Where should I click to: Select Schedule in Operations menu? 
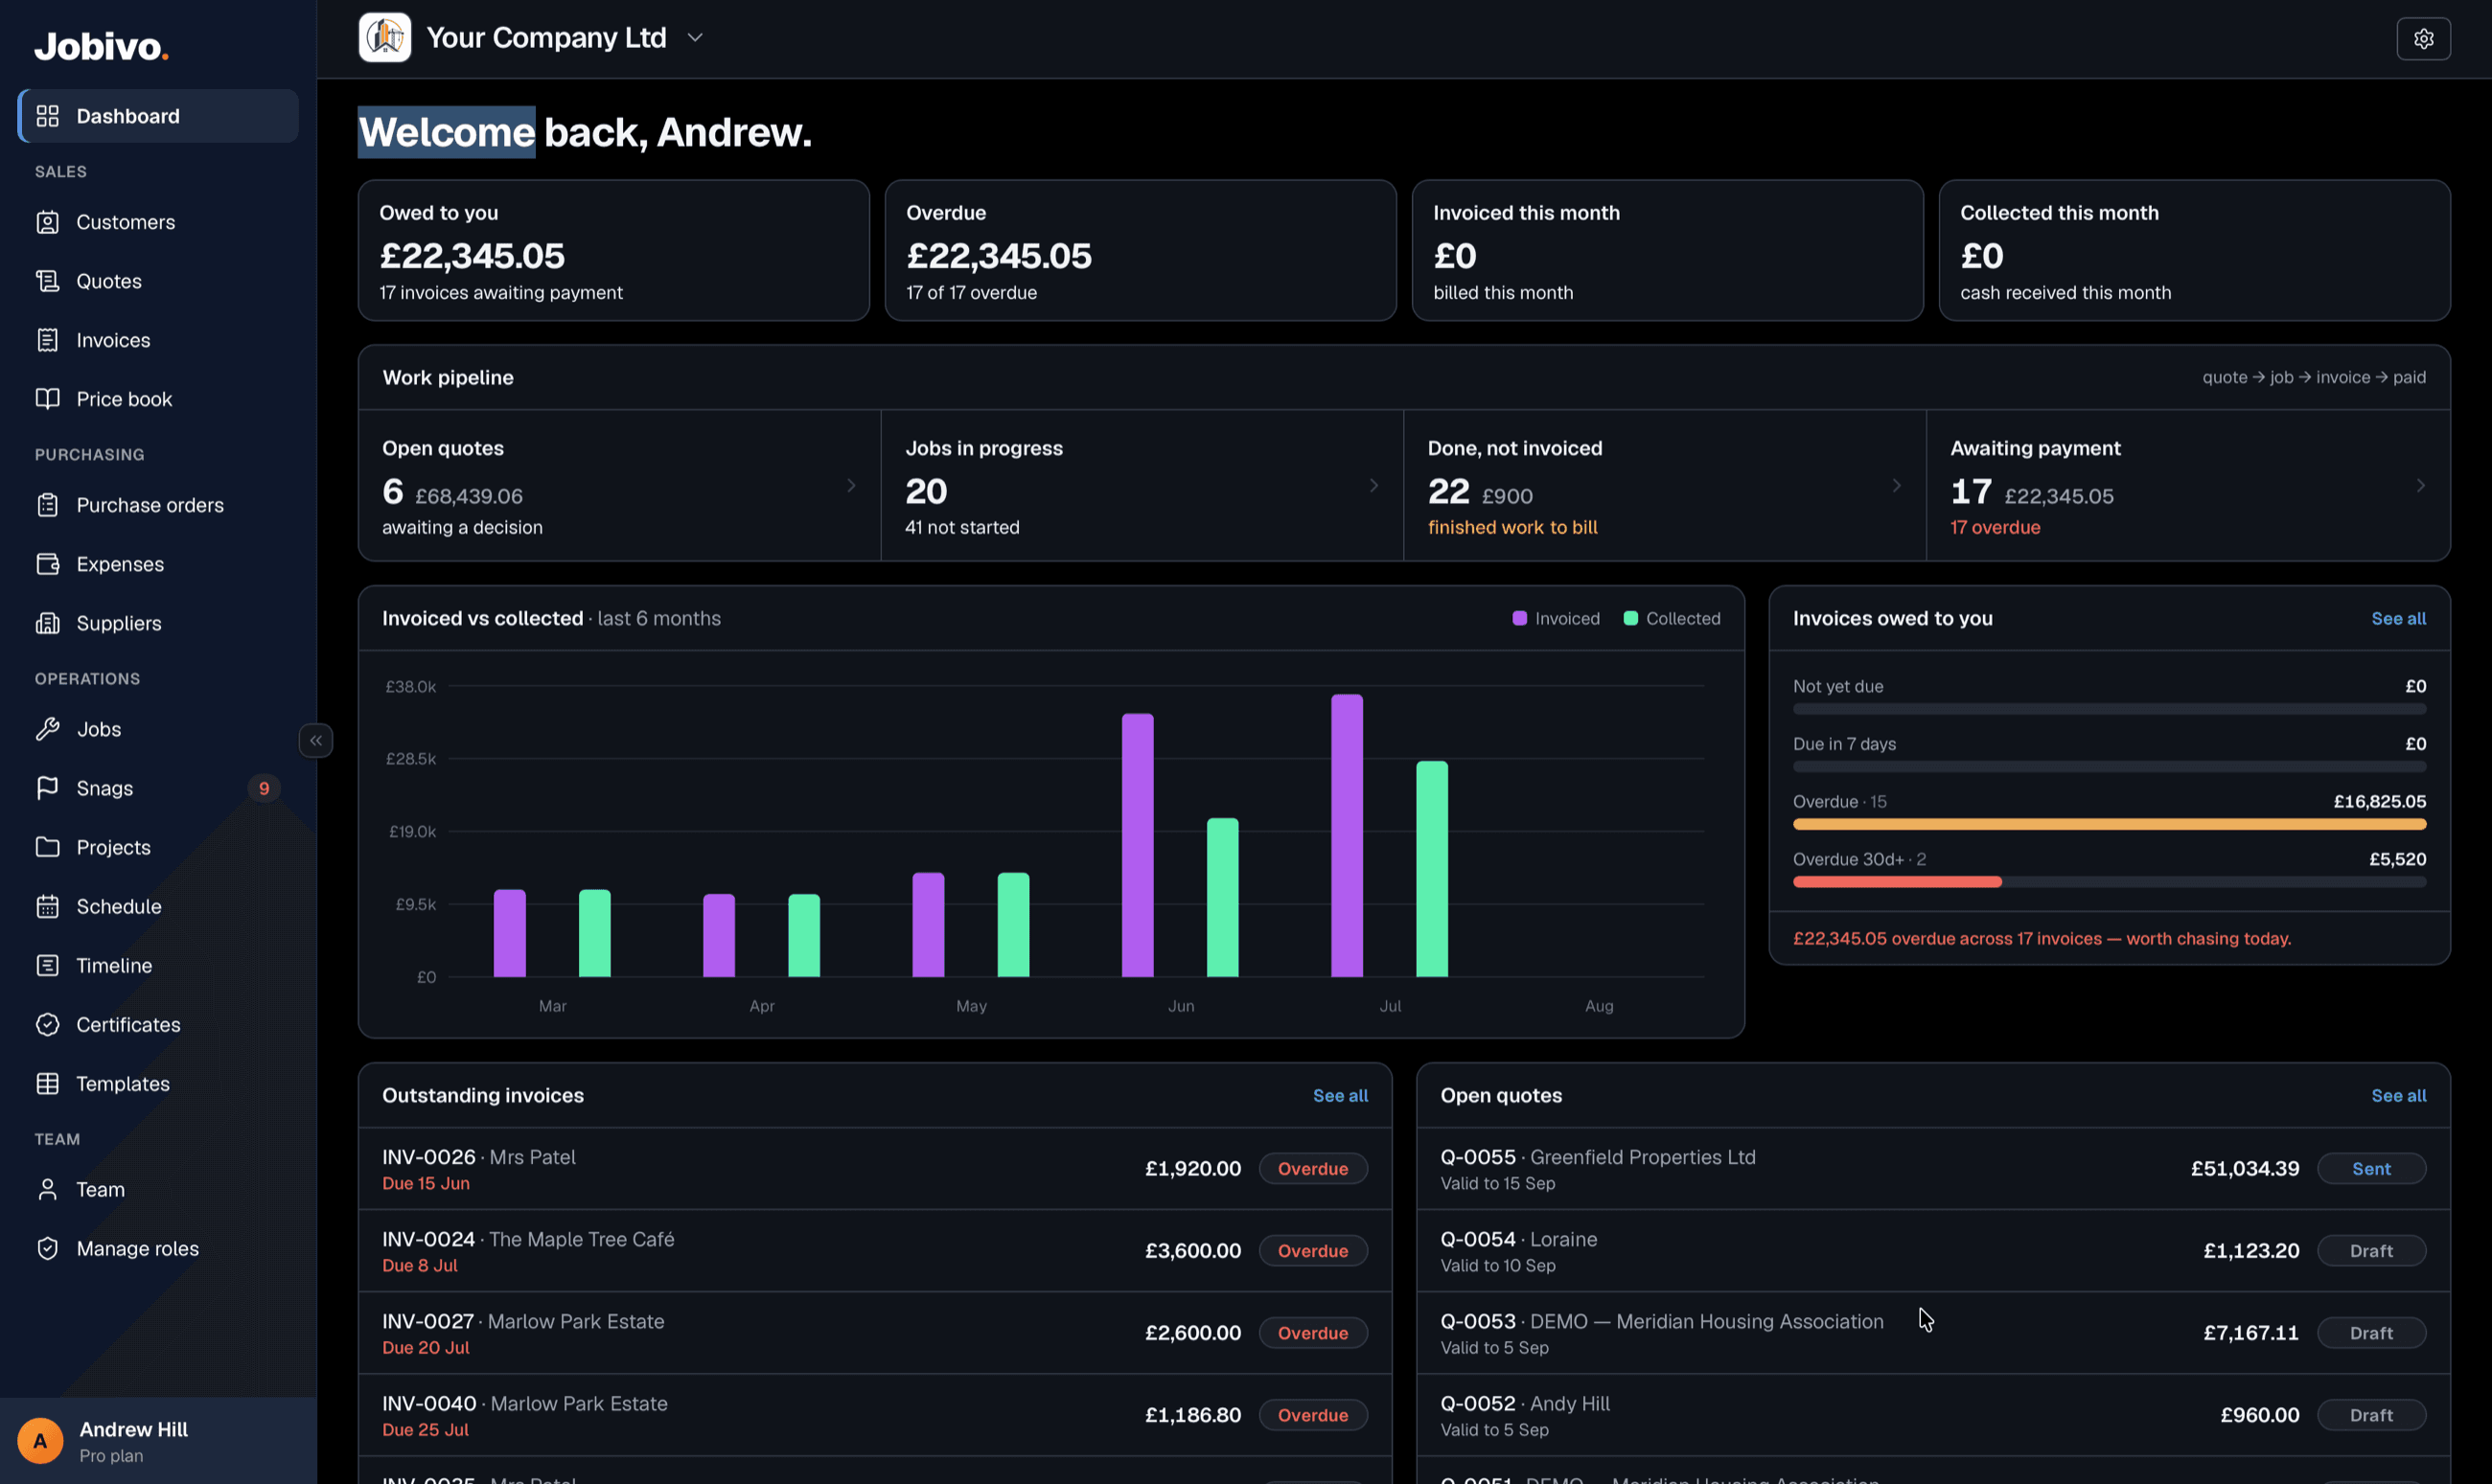point(158,906)
